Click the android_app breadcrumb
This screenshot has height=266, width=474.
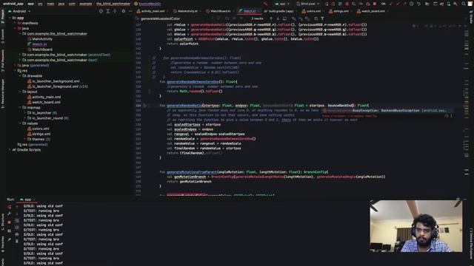pyautogui.click(x=13, y=4)
